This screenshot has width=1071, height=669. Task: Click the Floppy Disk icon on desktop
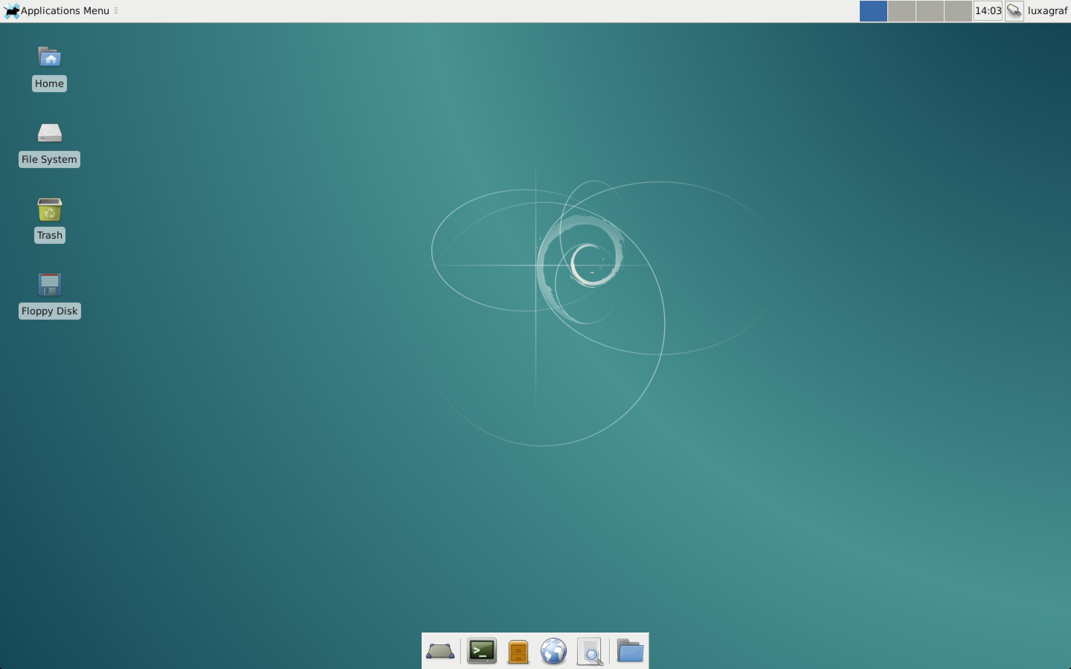49,285
